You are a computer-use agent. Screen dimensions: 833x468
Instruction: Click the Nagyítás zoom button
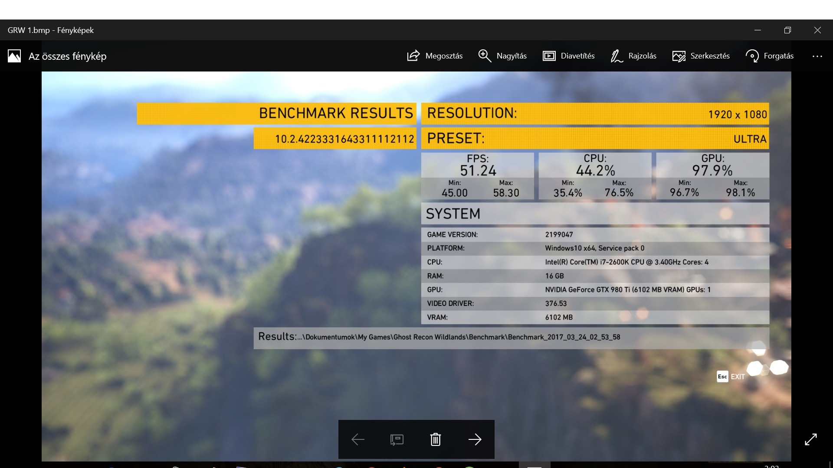[x=502, y=56]
